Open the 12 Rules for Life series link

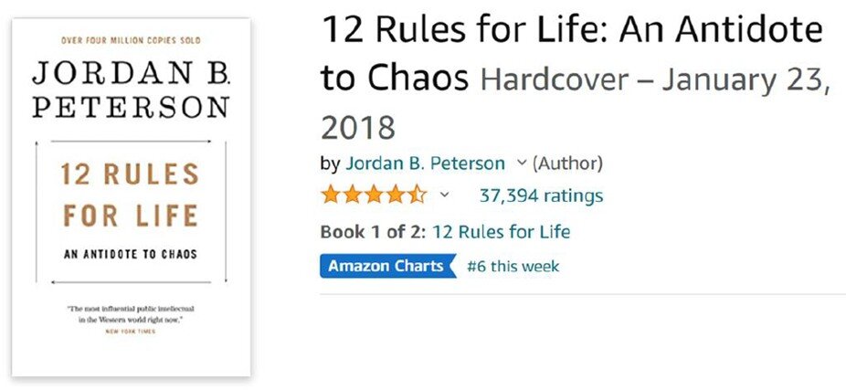[x=502, y=232]
